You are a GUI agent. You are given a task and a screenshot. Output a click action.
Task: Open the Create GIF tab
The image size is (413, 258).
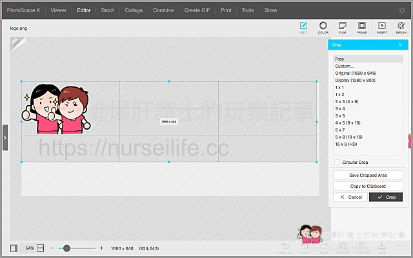[197, 10]
